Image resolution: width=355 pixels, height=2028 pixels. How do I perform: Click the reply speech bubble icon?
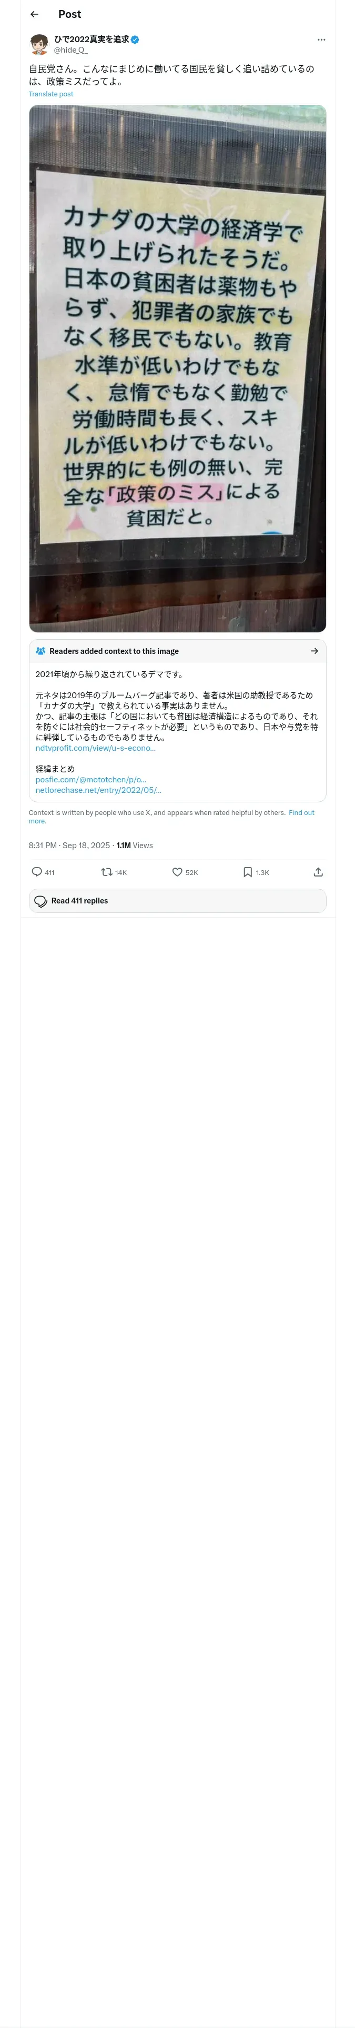click(36, 871)
